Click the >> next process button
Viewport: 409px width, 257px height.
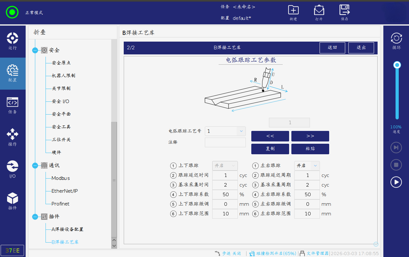(310, 136)
